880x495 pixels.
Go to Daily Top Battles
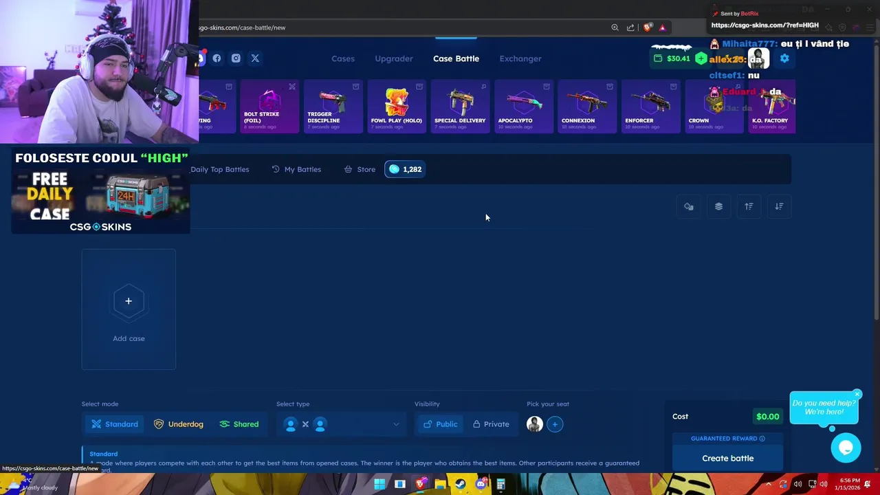tap(219, 169)
